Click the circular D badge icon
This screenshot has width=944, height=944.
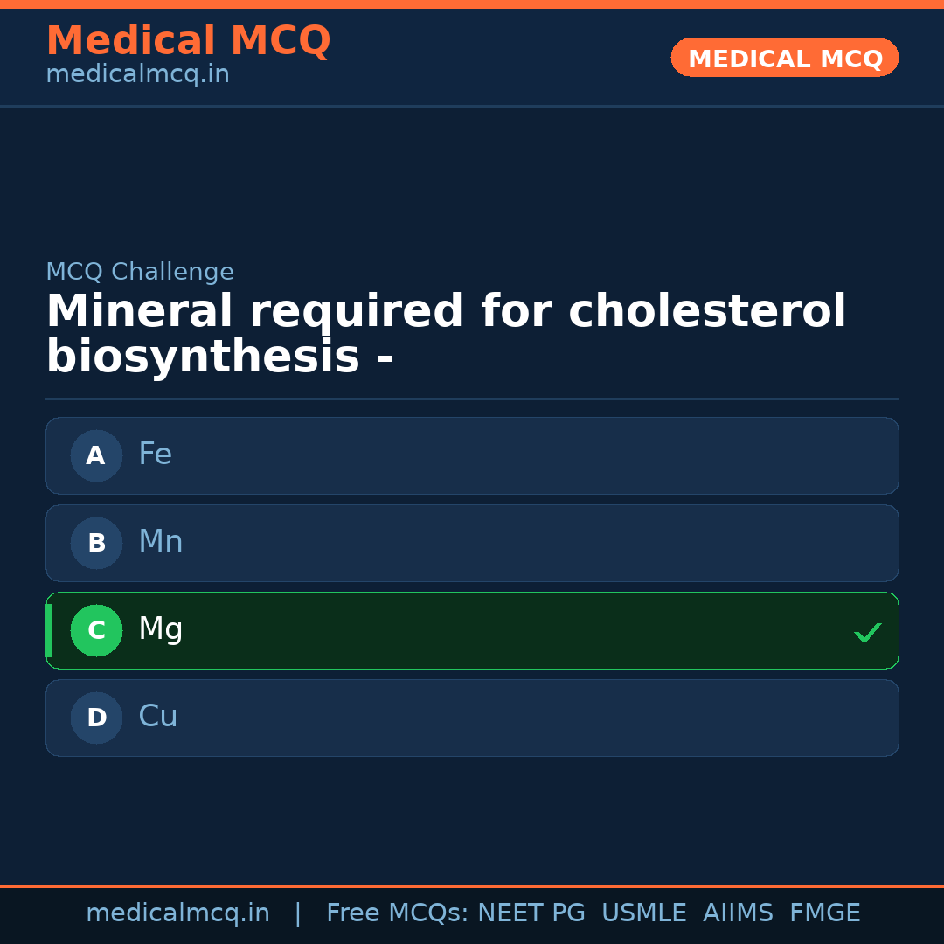(96, 718)
